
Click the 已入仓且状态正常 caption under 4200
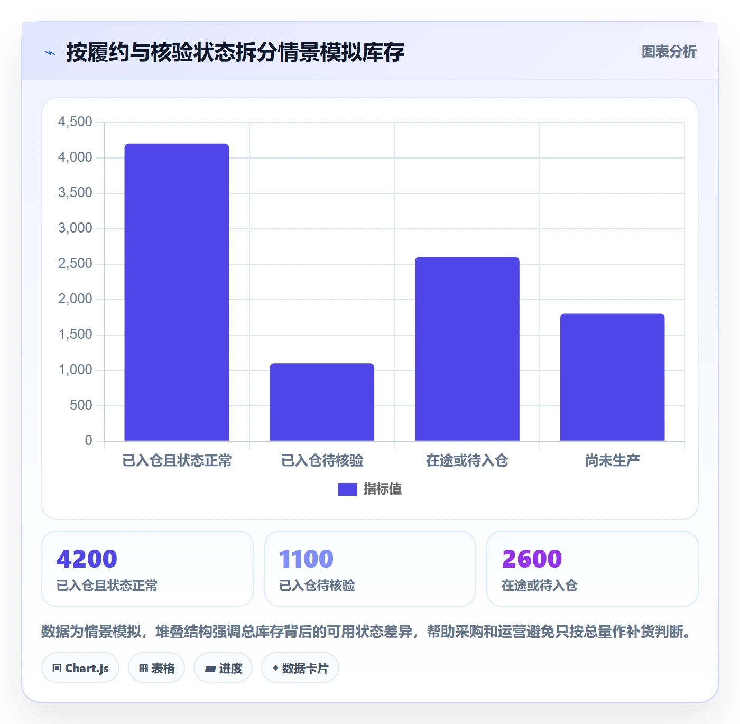coord(107,586)
